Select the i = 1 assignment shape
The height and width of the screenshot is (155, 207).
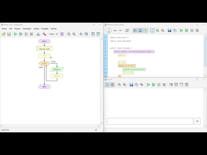[x=44, y=56]
